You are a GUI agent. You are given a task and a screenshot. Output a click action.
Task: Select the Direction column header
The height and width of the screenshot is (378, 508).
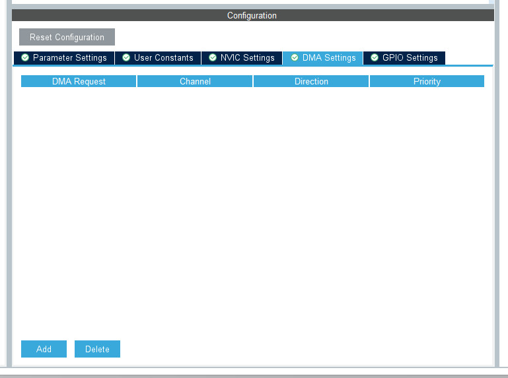pos(311,81)
